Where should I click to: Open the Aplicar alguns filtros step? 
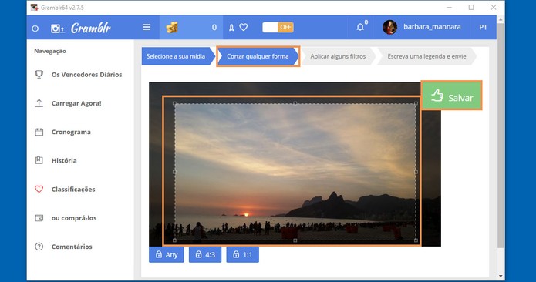point(338,56)
